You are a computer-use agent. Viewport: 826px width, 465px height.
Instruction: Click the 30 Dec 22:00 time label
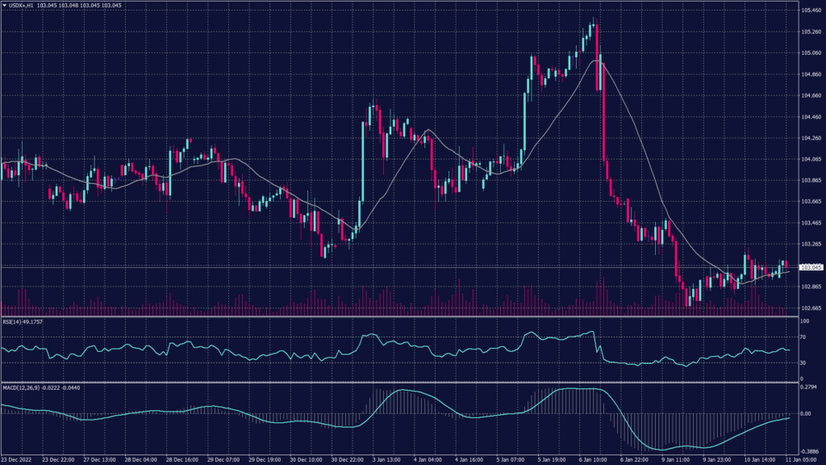pos(346,459)
